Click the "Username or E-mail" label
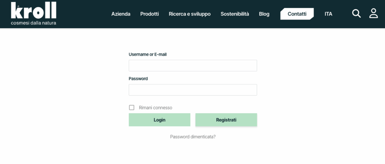 (147, 54)
